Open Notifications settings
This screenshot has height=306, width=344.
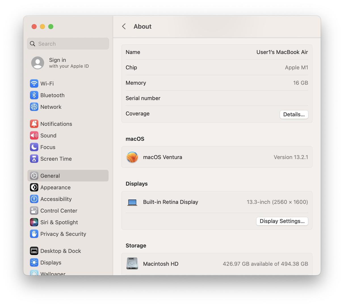click(68, 124)
